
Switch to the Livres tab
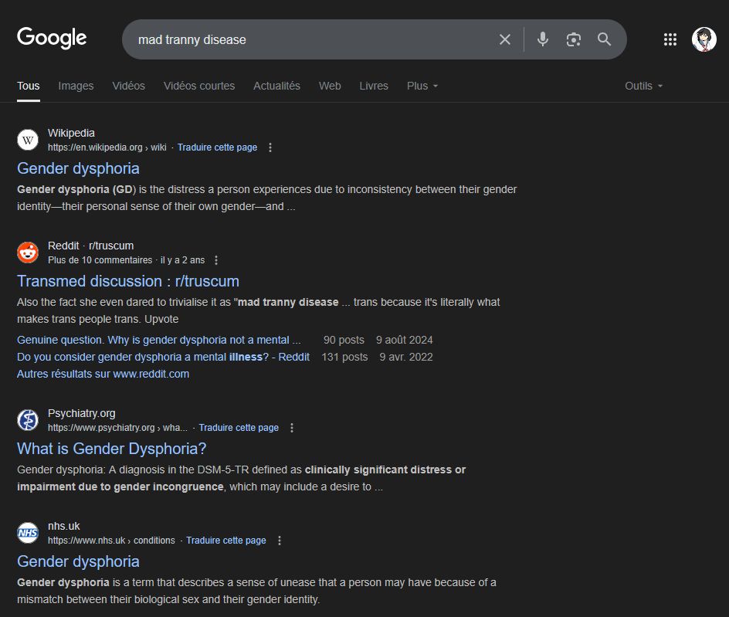pos(374,86)
